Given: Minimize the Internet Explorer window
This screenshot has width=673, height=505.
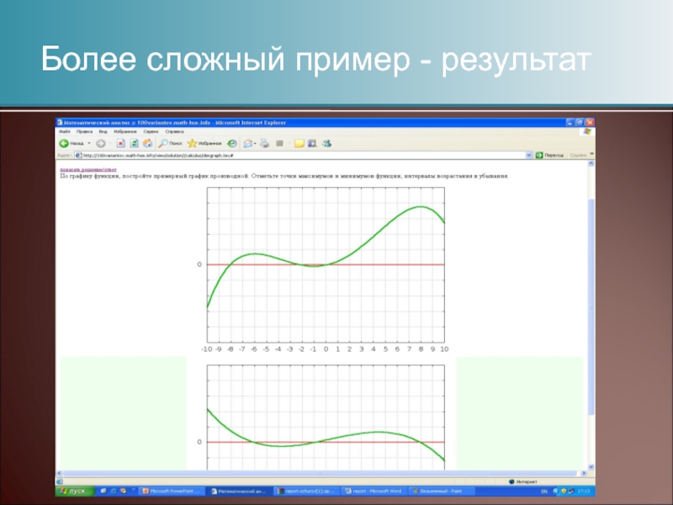Looking at the screenshot, I should point(570,122).
